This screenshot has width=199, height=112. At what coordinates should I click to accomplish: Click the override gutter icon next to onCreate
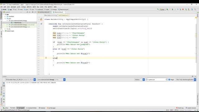[41, 24]
